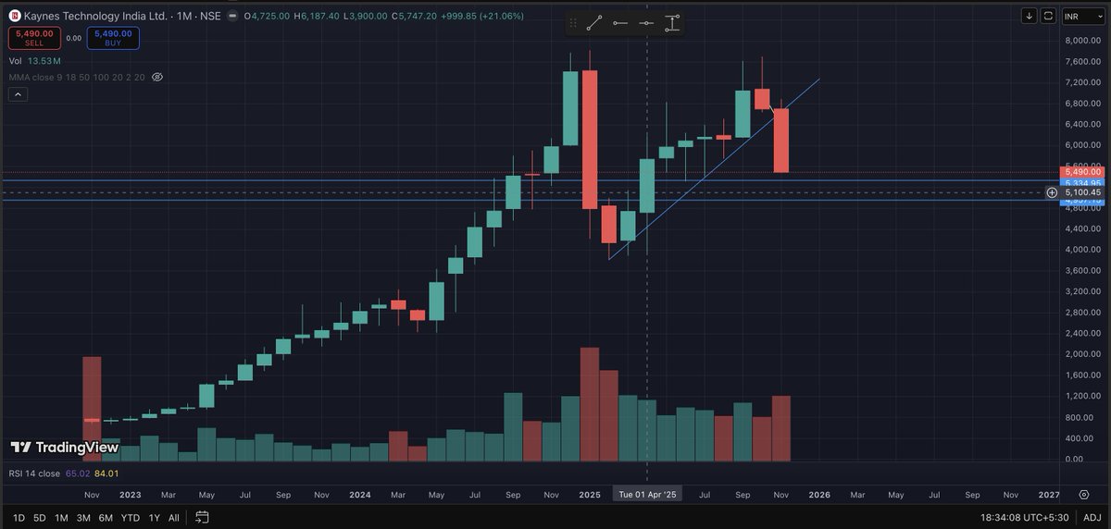Click the download arrow icon near INR
The width and height of the screenshot is (1111, 529).
point(1030,16)
